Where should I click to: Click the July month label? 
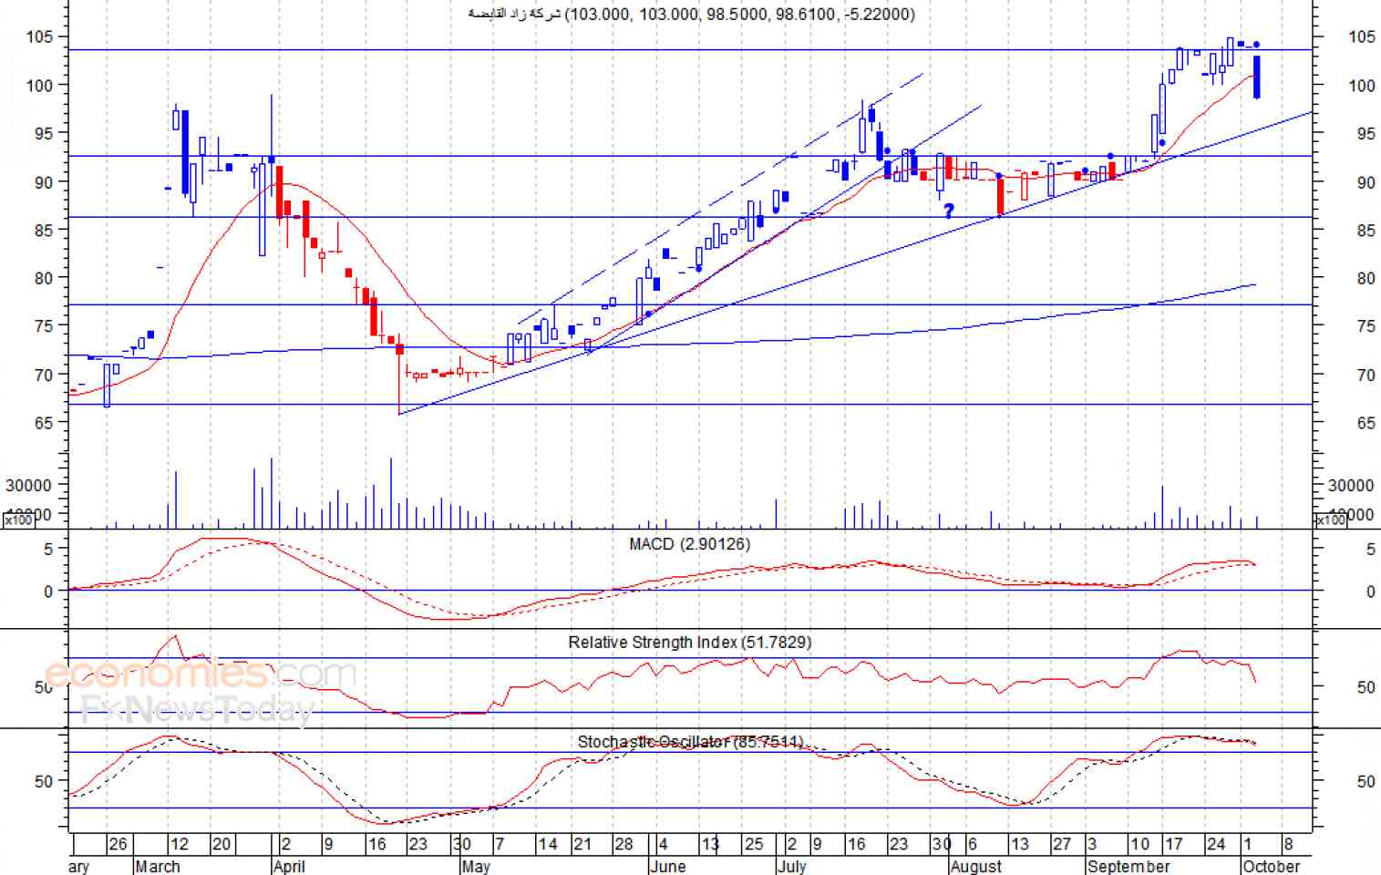click(x=792, y=866)
